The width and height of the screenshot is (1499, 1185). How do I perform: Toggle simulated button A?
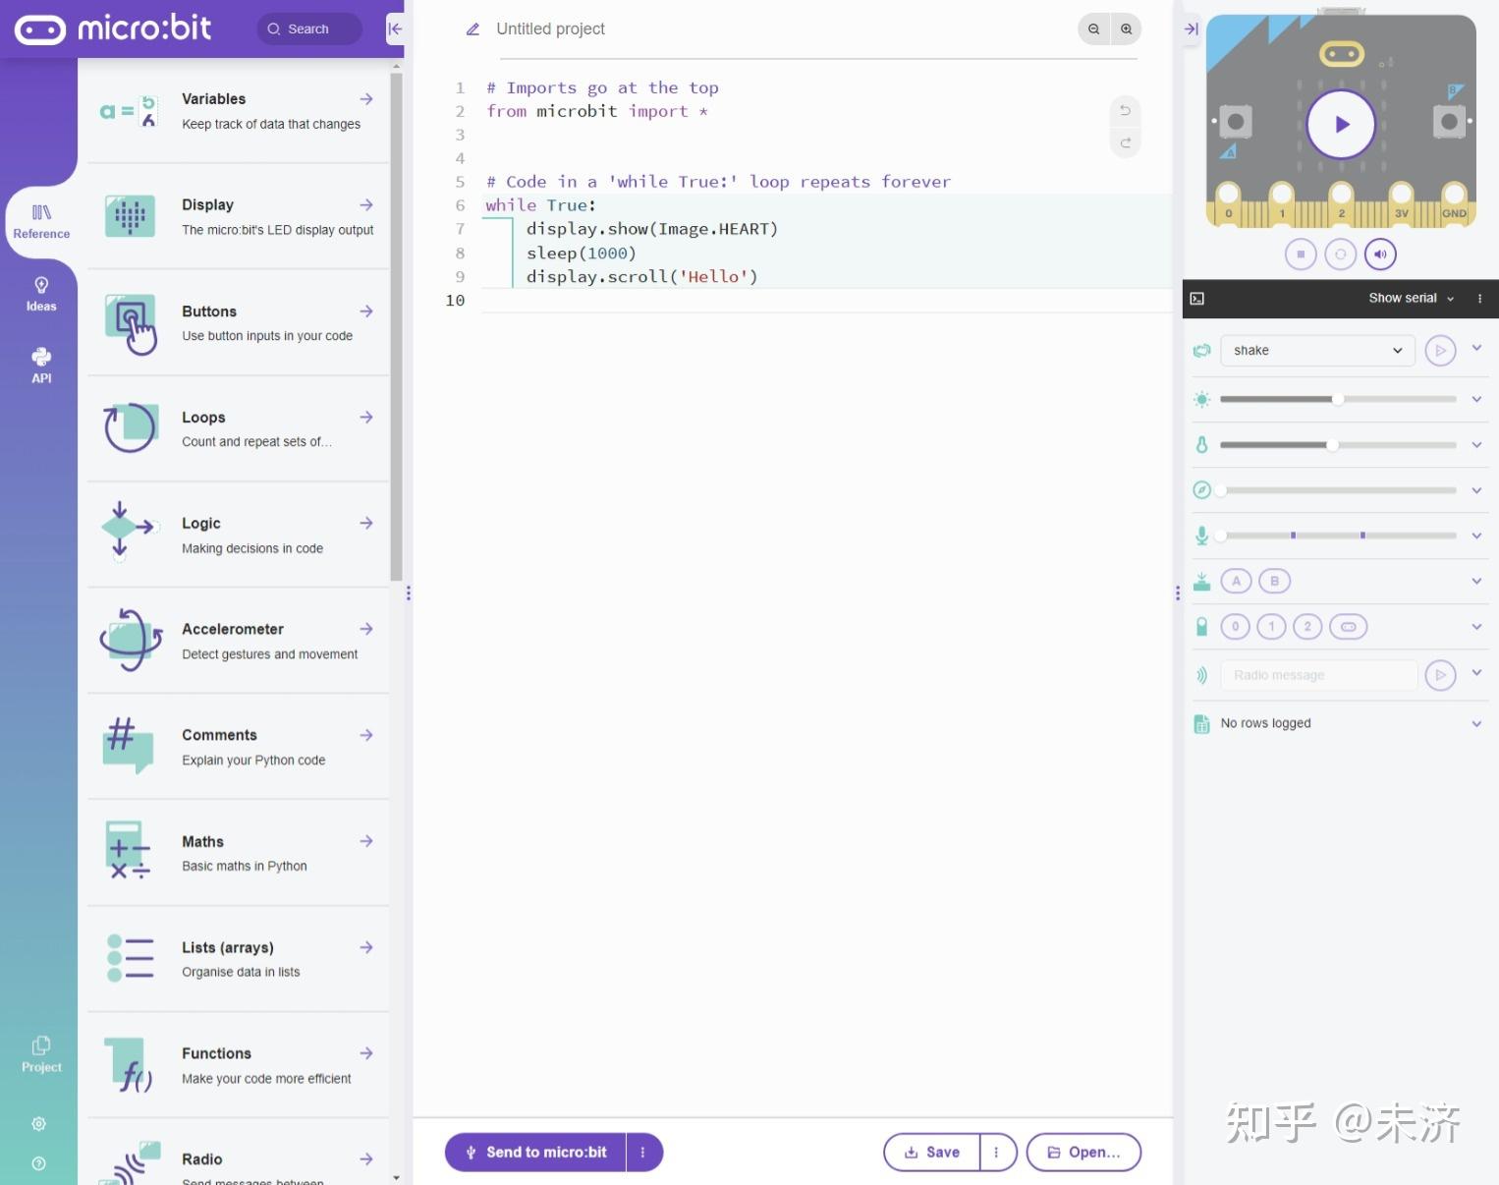1237,581
